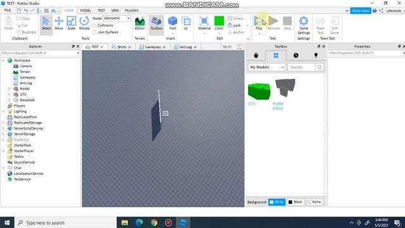Insert a new Part
Screen dimensions: 405x228
[173, 23]
